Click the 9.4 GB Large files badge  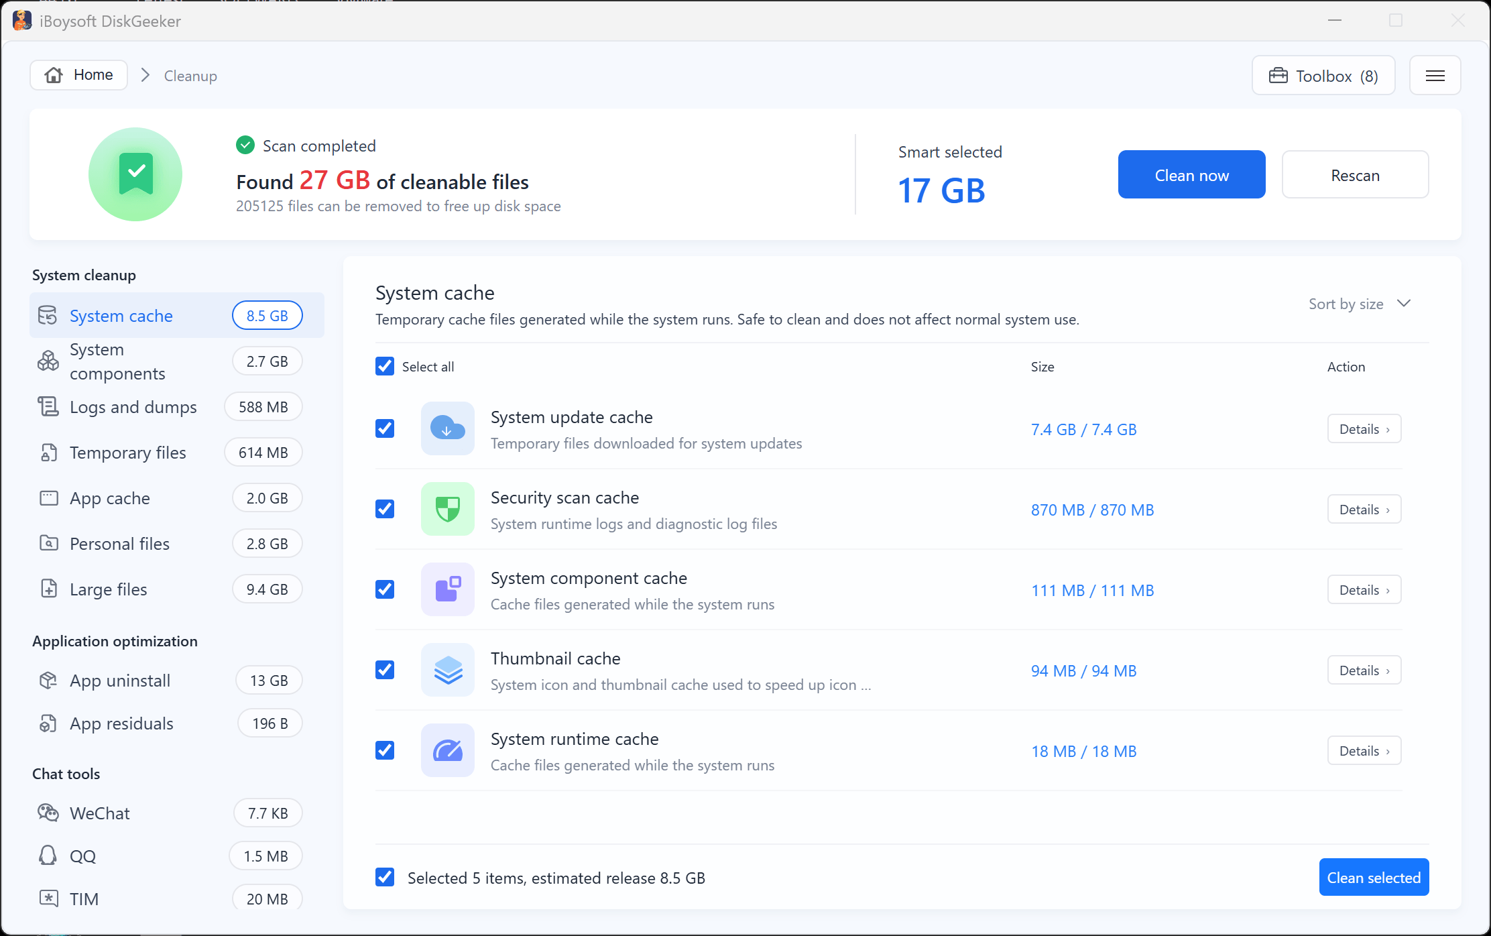click(267, 589)
